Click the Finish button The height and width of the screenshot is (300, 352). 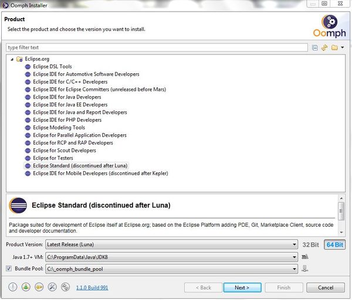coord(284,288)
